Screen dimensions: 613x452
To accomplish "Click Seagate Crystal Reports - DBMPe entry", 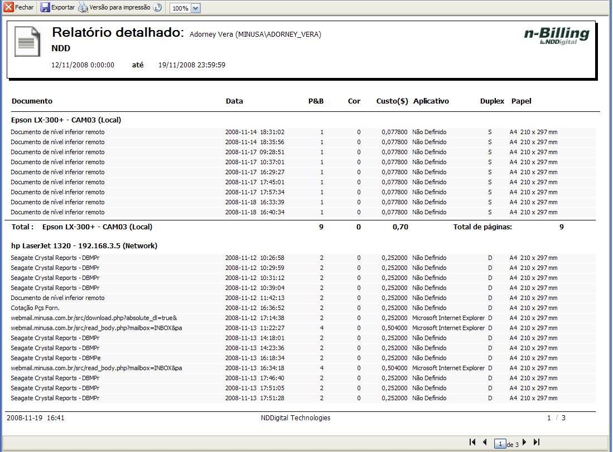I will coord(56,358).
